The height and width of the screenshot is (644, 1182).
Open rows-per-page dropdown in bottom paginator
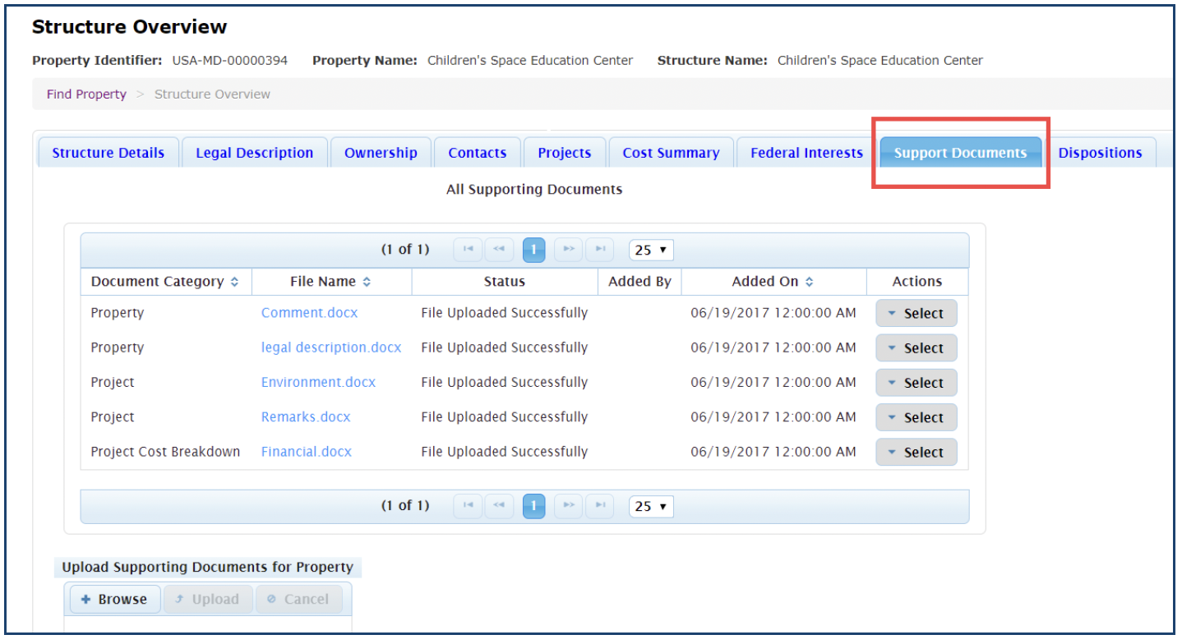click(x=651, y=506)
